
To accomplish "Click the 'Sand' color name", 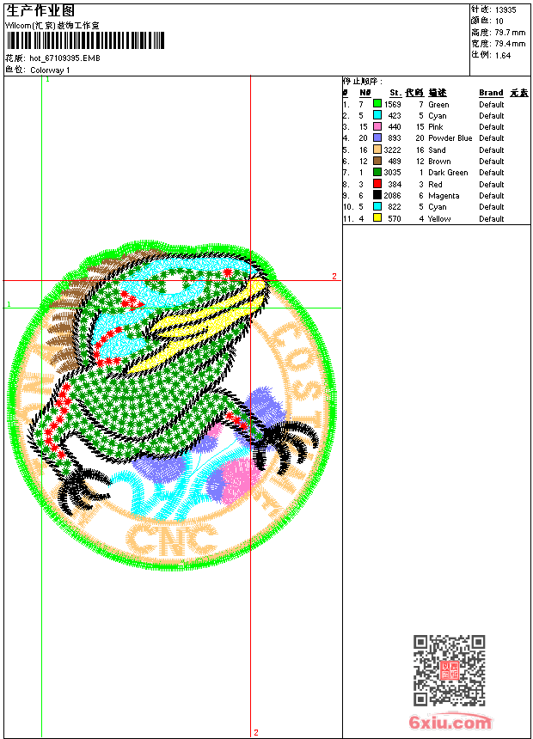I will (x=437, y=150).
